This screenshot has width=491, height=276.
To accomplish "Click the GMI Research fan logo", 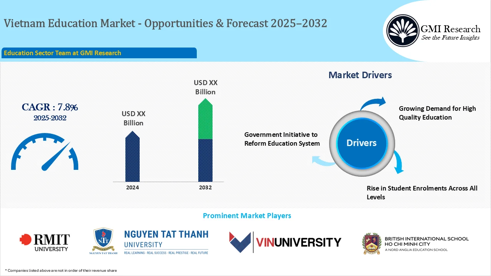I will (402, 30).
